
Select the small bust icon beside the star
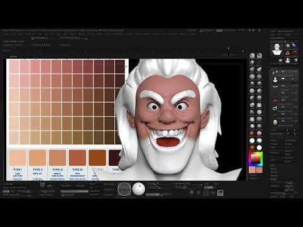click(x=287, y=61)
